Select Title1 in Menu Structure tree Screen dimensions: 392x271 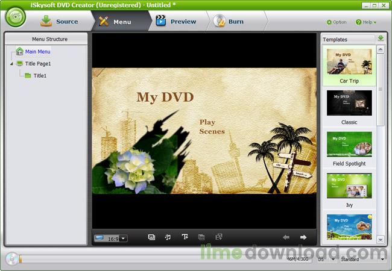coord(40,76)
